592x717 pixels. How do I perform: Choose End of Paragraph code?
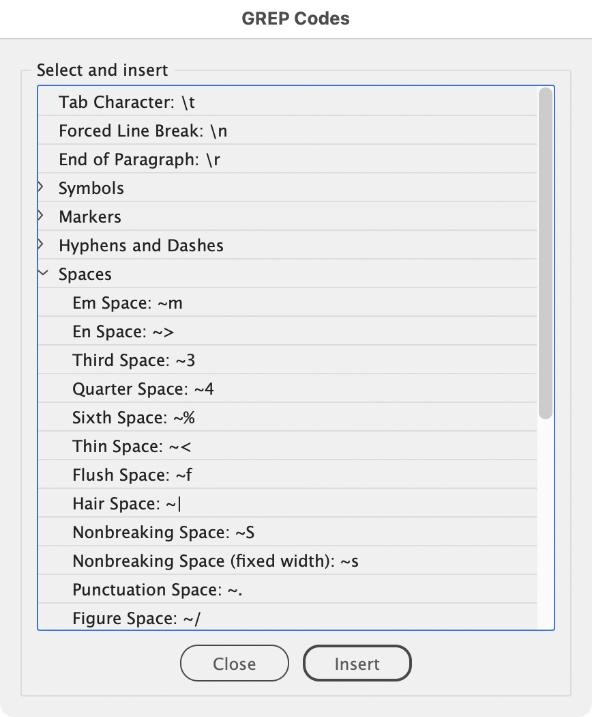tap(139, 160)
